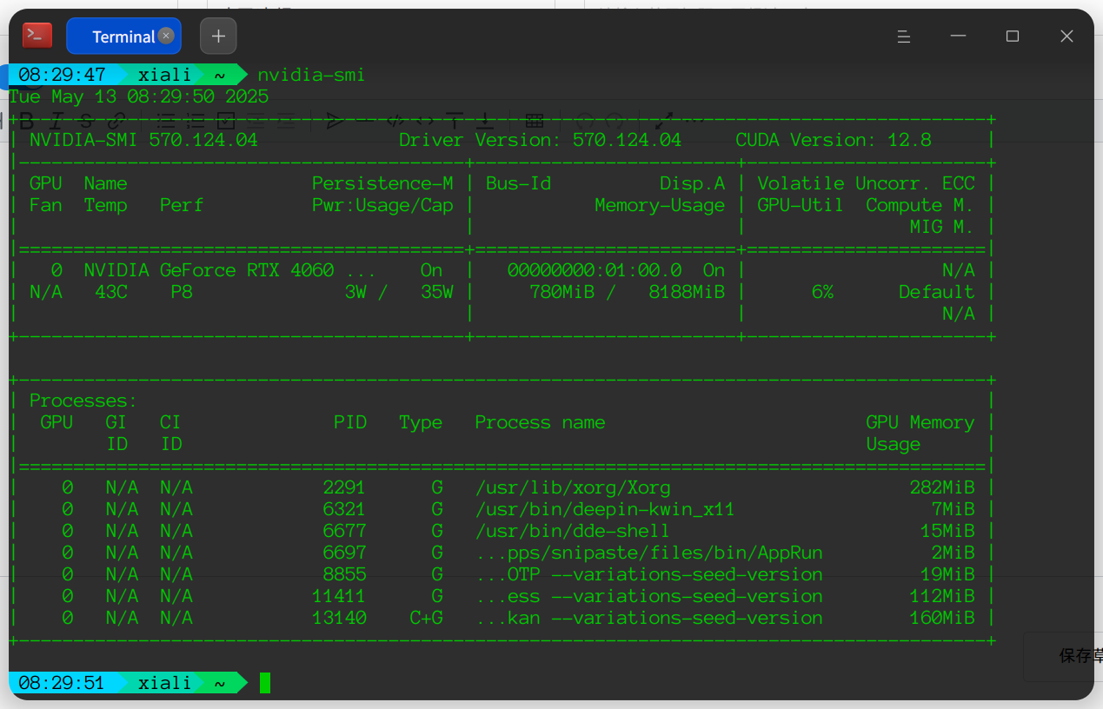The height and width of the screenshot is (709, 1103).
Task: Click the green cursor at the prompt
Action: 265,683
